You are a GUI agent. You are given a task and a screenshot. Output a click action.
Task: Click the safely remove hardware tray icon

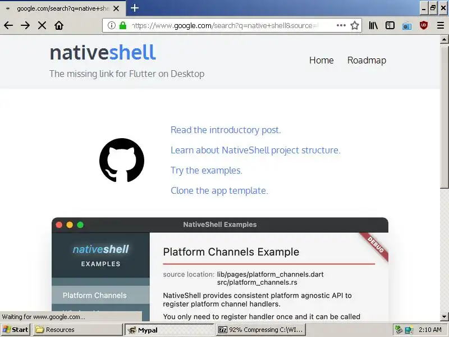[x=398, y=330]
